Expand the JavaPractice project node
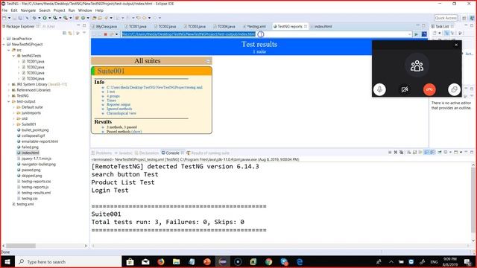477x268 pixels. [4, 39]
